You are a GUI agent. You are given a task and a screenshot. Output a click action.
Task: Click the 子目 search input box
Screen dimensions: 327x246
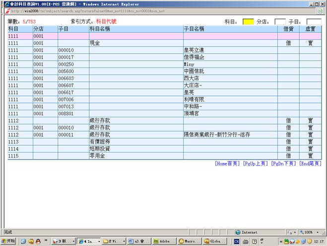[314, 22]
